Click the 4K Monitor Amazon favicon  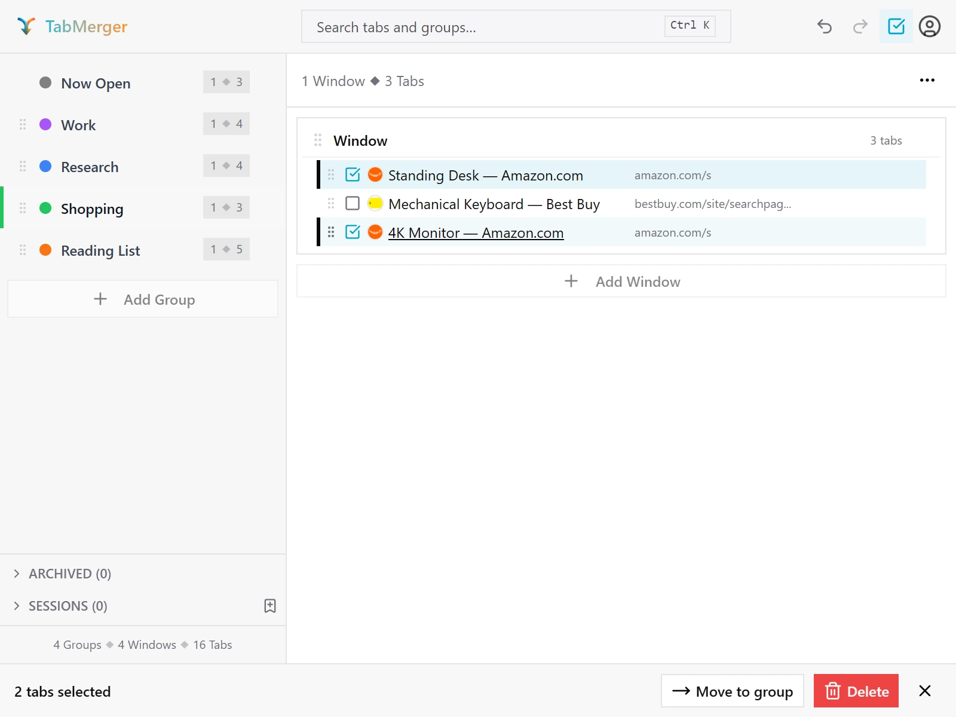coord(375,232)
